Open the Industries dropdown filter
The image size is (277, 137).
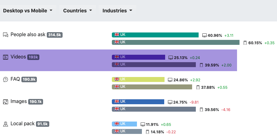click(x=117, y=11)
